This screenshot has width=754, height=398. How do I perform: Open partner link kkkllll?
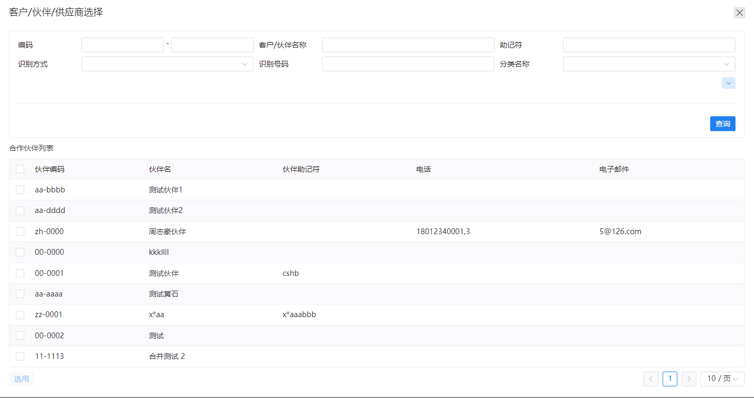click(159, 252)
